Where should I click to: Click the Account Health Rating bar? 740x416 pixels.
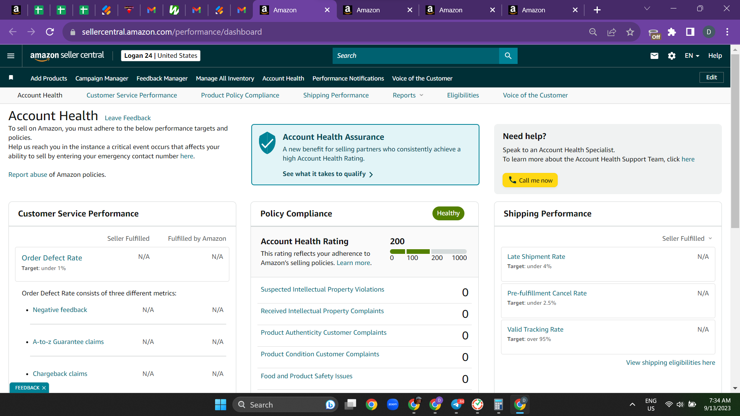tap(428, 252)
